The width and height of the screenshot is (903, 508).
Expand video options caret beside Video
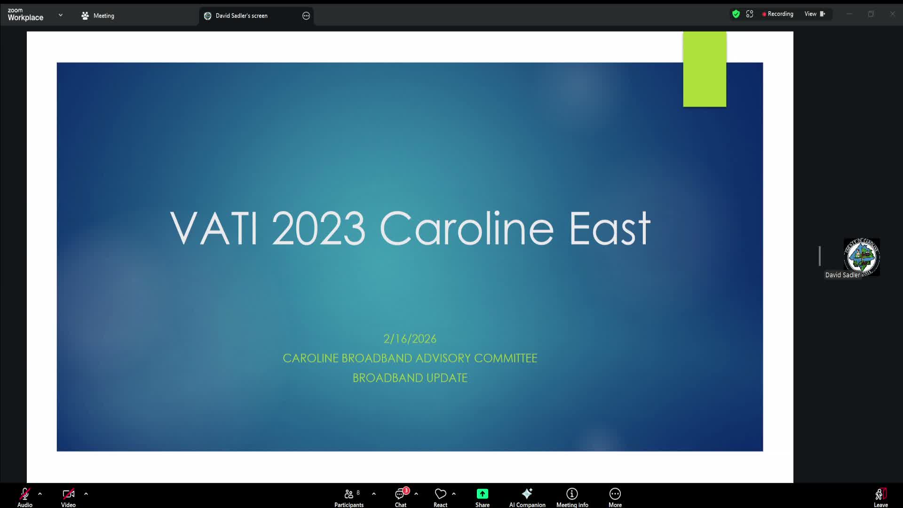tap(86, 494)
